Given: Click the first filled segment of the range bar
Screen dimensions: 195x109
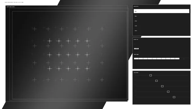Looking at the screenshot, I should [x=136, y=58].
